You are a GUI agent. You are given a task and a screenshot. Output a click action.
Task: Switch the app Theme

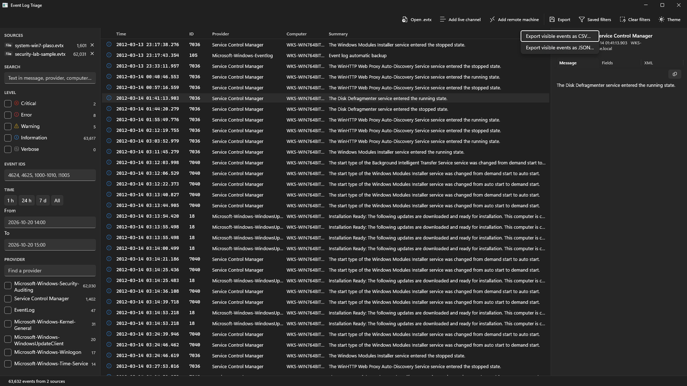669,19
